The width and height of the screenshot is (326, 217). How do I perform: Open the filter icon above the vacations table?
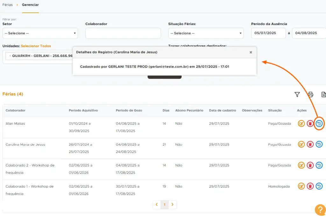[297, 94]
